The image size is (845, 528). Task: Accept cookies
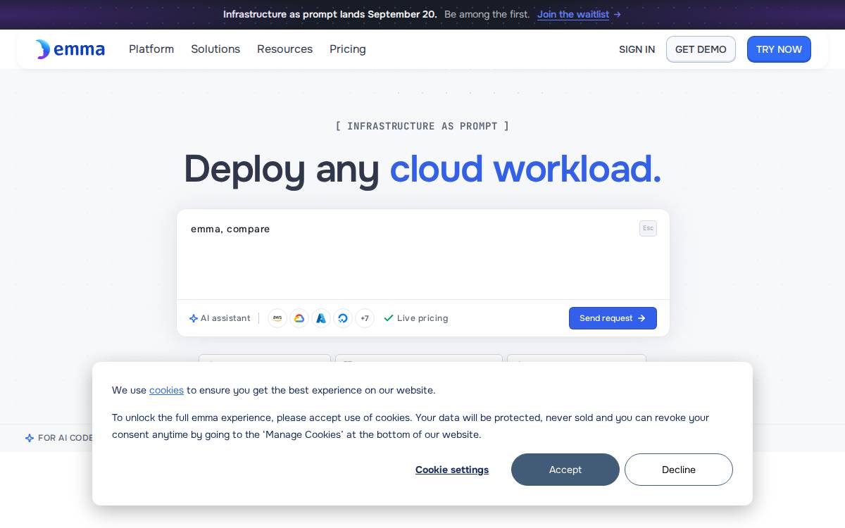[565, 470]
